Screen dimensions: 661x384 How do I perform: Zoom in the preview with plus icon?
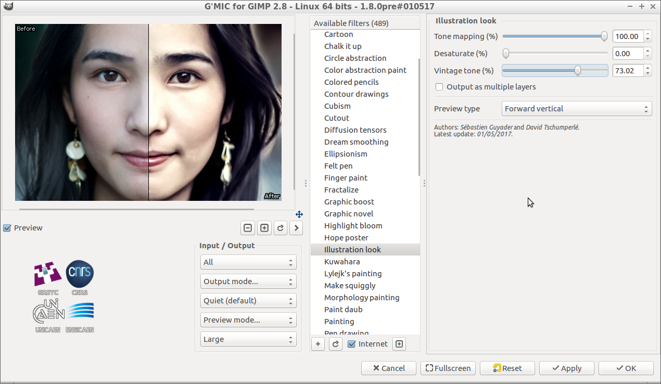point(264,228)
